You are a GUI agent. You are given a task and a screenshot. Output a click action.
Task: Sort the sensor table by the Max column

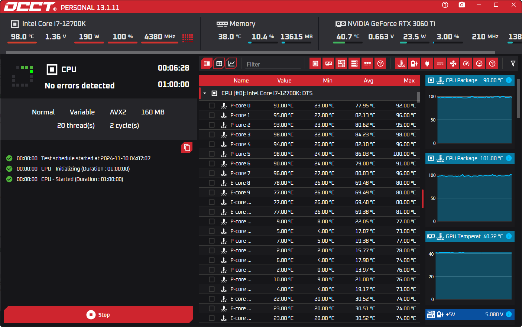point(409,81)
